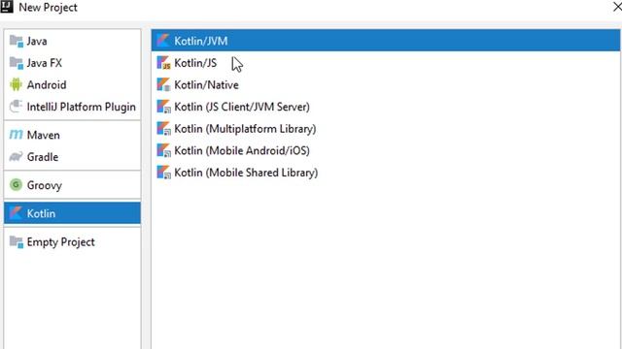Select Kotlin/JVM template text
The width and height of the screenshot is (622, 349).
[x=201, y=41]
